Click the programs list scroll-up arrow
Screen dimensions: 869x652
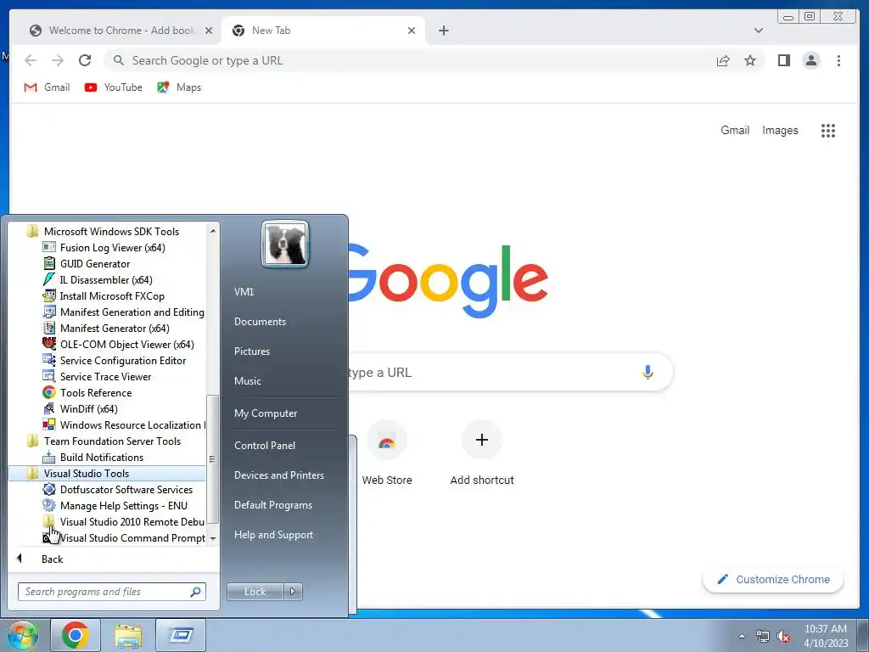point(213,230)
